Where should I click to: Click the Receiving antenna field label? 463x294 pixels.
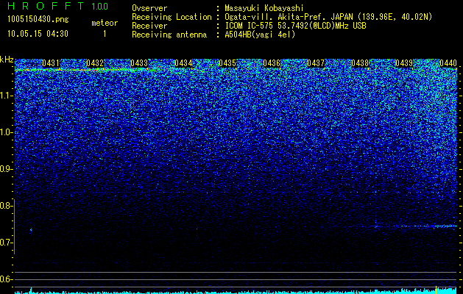[x=169, y=35]
